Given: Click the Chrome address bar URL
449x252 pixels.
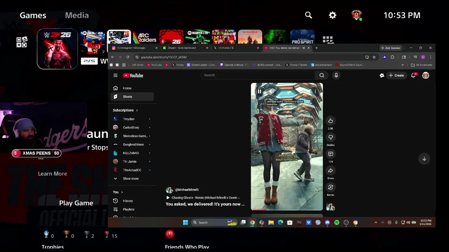Looking at the screenshot, I should pos(164,57).
